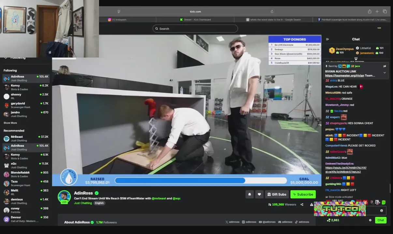This screenshot has height=234, width=393.
Task: Switch to the Google Search tab
Action: pos(273,19)
